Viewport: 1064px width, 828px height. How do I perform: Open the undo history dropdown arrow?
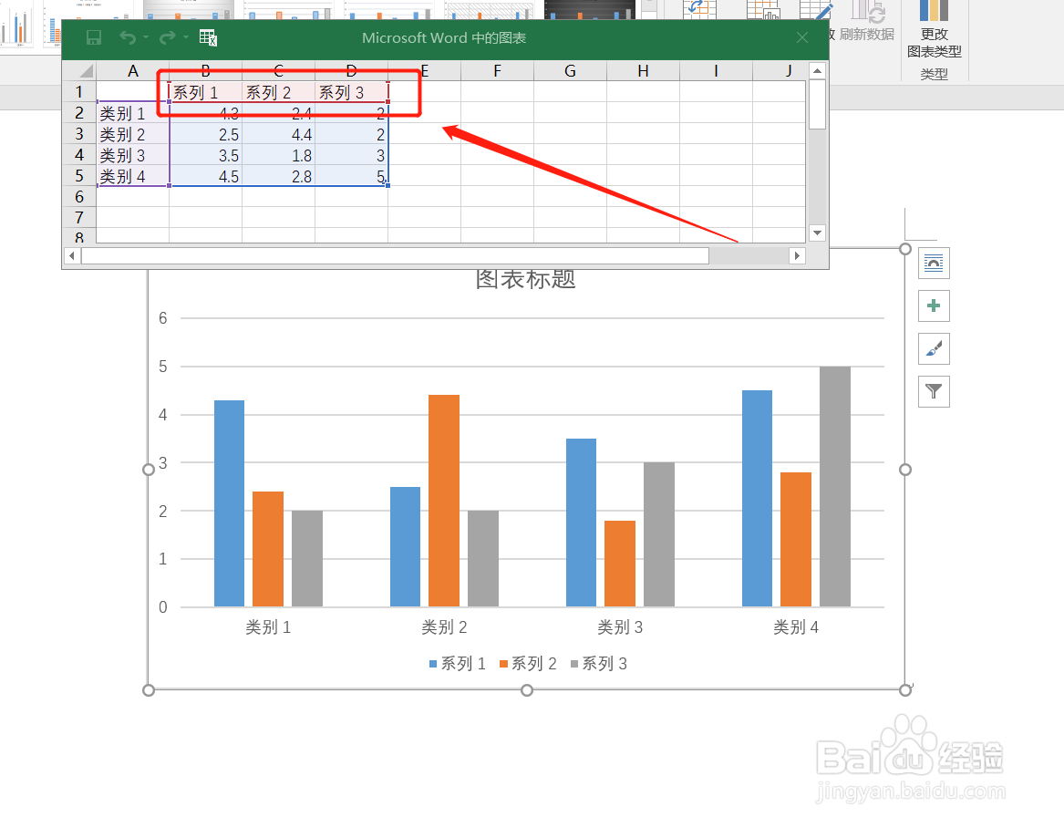(146, 37)
